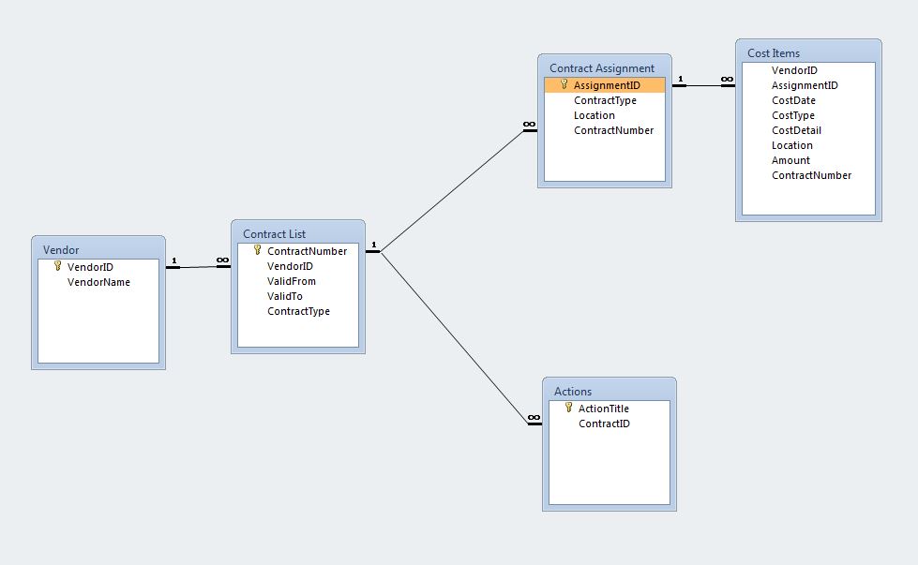Select Location field in Cost Items
This screenshot has height=565, width=918.
point(791,145)
